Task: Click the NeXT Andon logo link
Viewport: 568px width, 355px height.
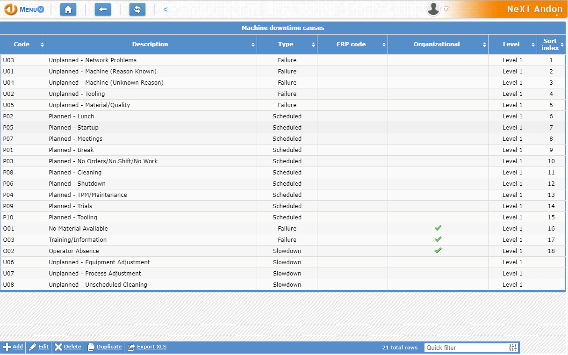Action: 534,9
